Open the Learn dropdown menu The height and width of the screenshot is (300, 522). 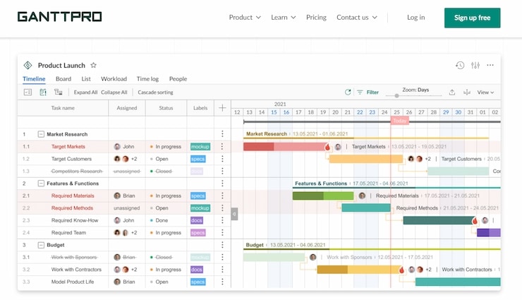(283, 18)
